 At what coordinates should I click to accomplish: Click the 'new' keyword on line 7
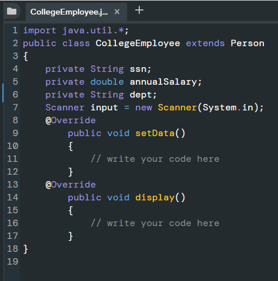[143, 107]
